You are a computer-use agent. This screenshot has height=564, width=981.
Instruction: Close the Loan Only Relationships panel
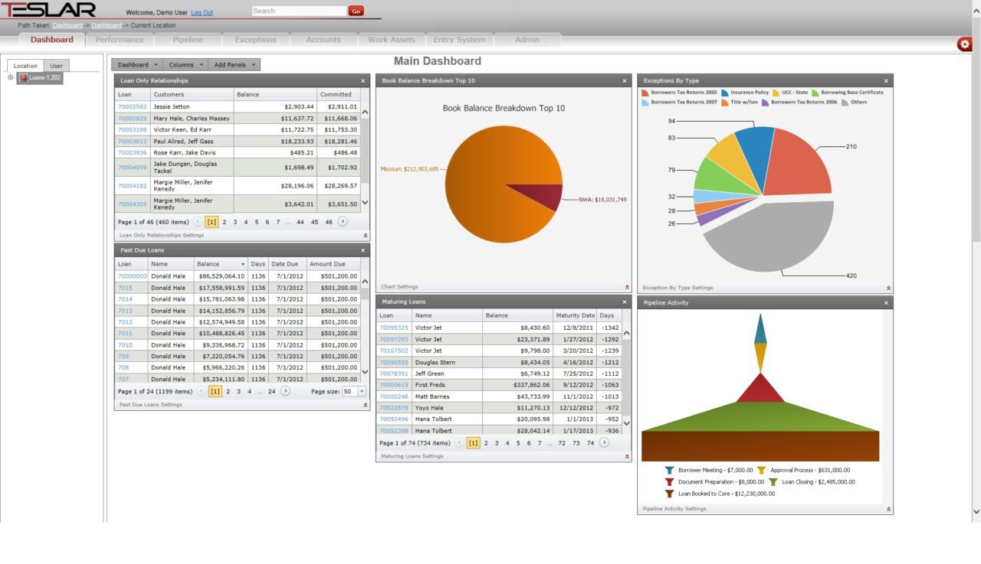pyautogui.click(x=363, y=80)
